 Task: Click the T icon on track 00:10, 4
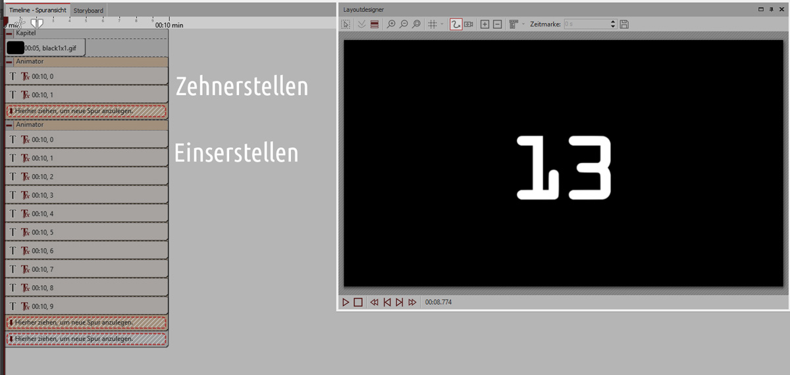tap(13, 213)
